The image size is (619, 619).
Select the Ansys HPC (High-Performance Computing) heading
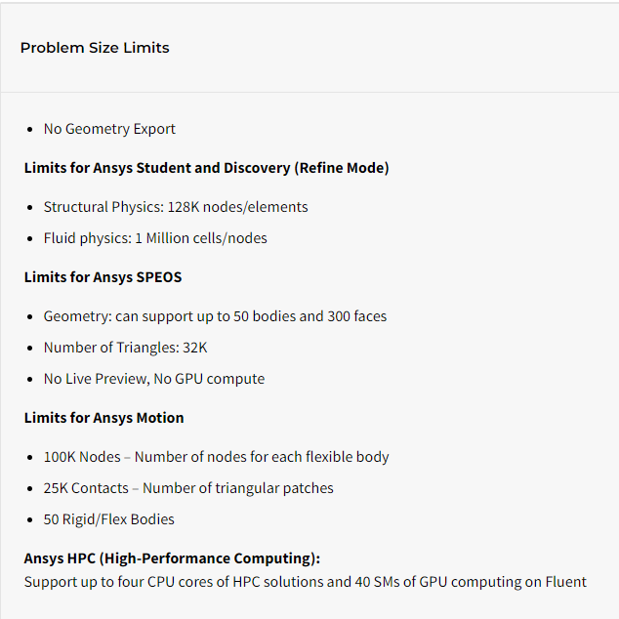point(172,558)
